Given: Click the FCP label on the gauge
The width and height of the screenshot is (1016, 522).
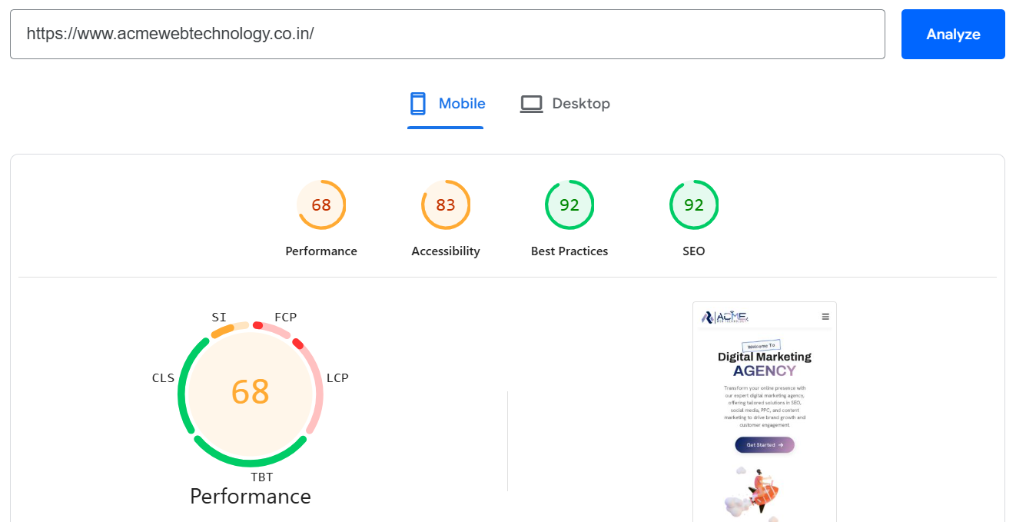Looking at the screenshot, I should 285,317.
